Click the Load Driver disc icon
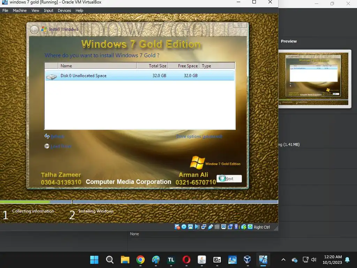The width and height of the screenshot is (357, 268). 47,146
